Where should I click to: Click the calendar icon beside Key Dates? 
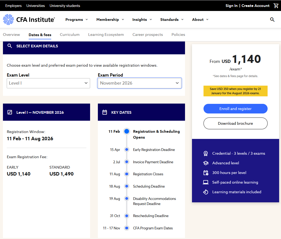[x=105, y=112]
